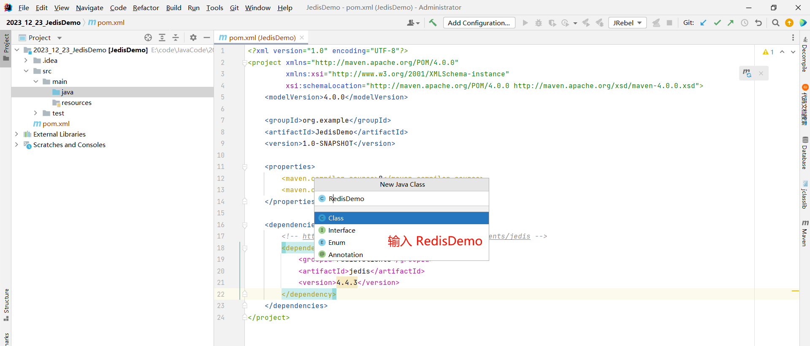Screen dimensions: 810x346
Task: Expand the test folder
Action: pos(36,113)
